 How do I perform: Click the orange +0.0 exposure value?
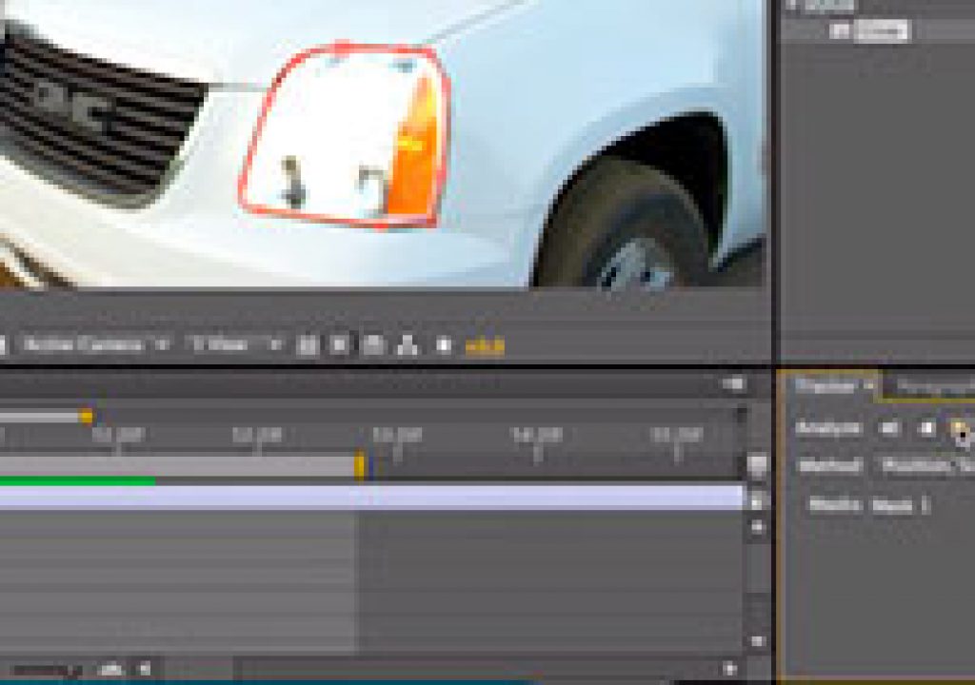[485, 346]
